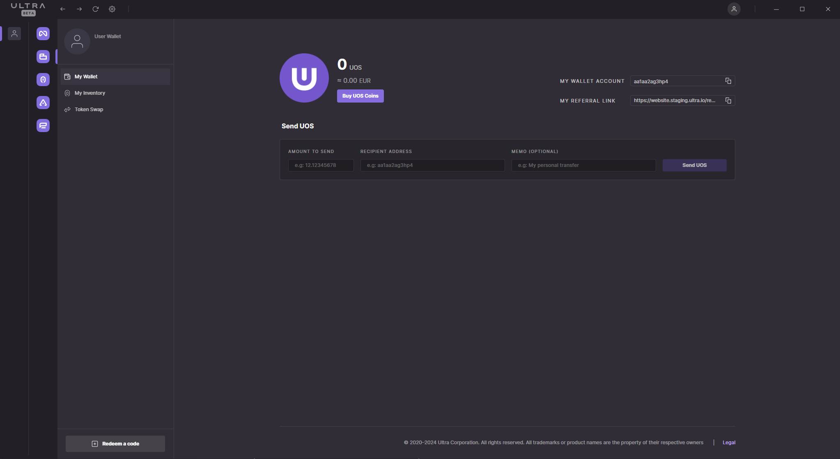Focus the Recipient Address input field
Image resolution: width=840 pixels, height=459 pixels.
433,165
